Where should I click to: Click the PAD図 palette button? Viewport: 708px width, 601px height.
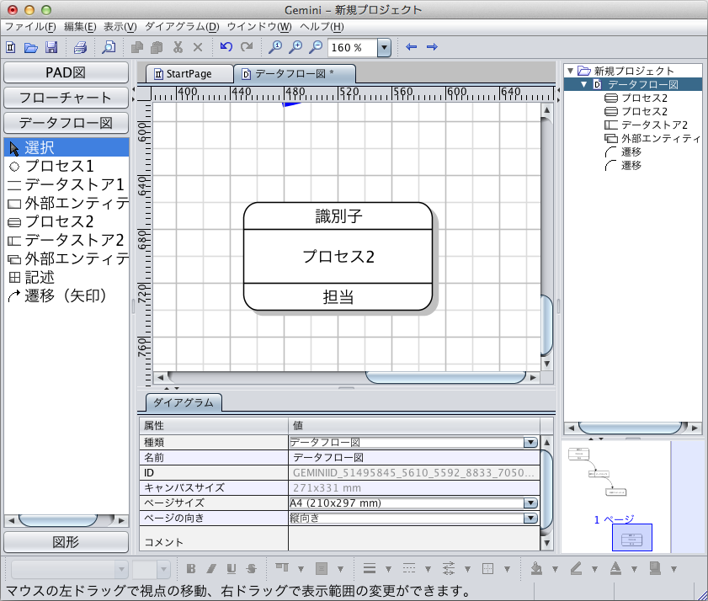click(x=66, y=72)
